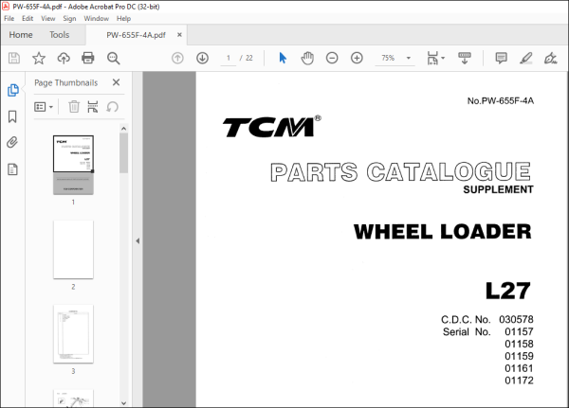Open the find text search tool

pyautogui.click(x=113, y=58)
